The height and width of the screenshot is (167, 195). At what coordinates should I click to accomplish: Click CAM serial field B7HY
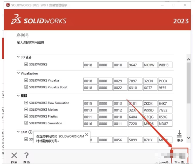(x=150, y=140)
